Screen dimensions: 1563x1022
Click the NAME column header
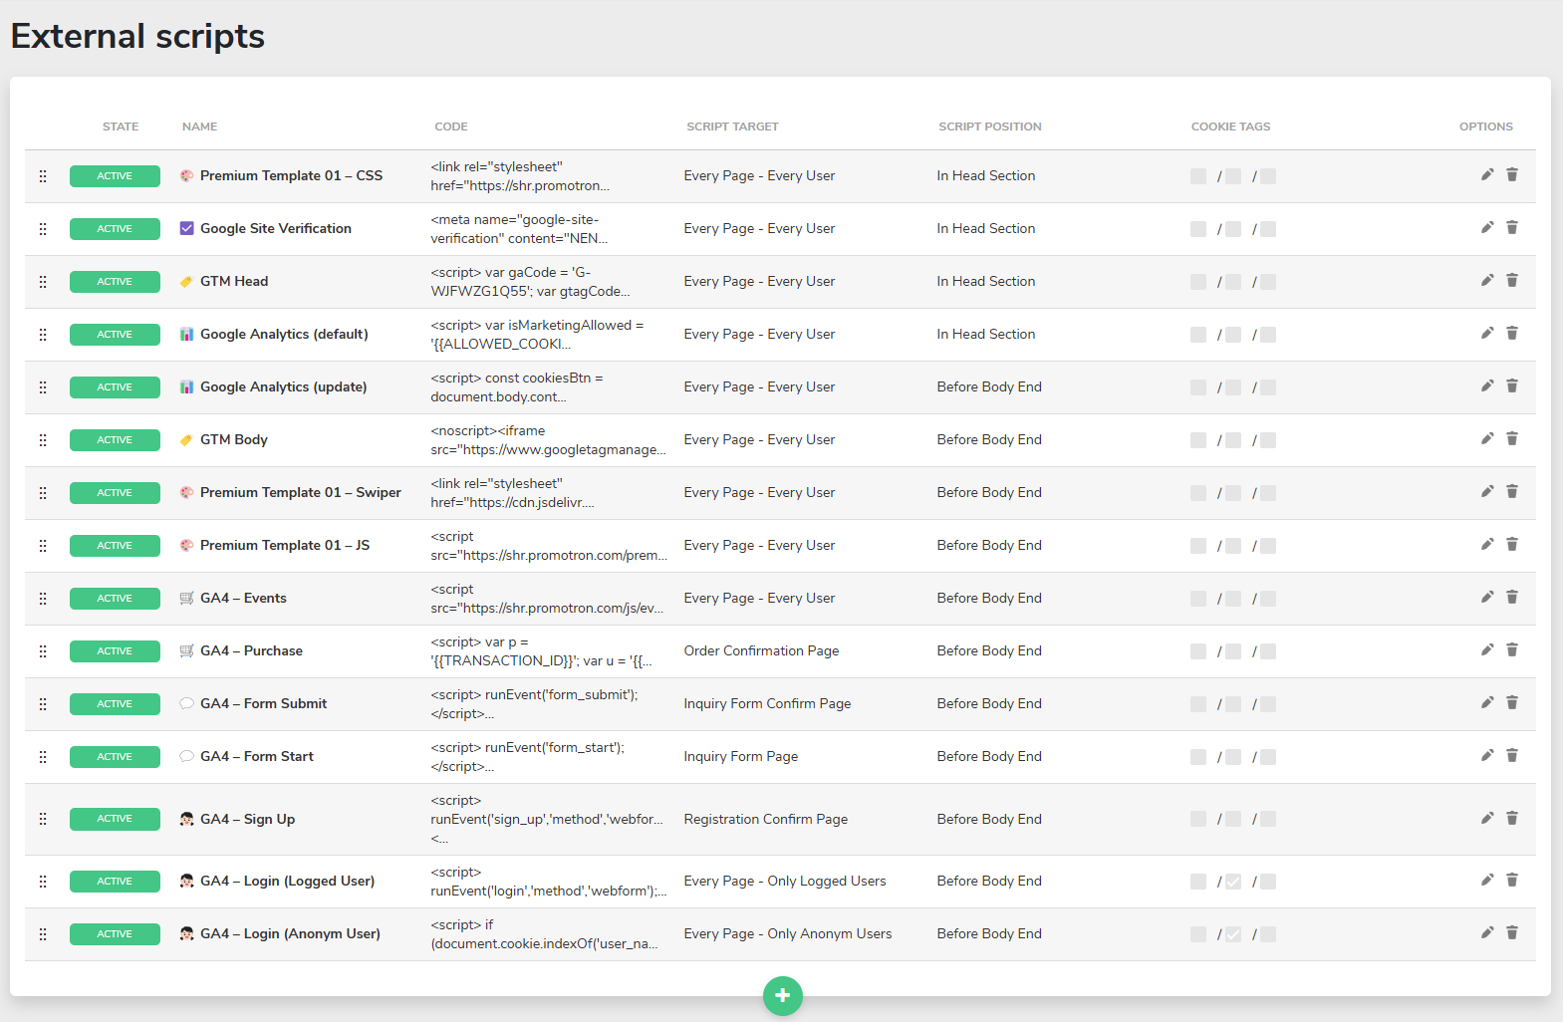pos(199,127)
